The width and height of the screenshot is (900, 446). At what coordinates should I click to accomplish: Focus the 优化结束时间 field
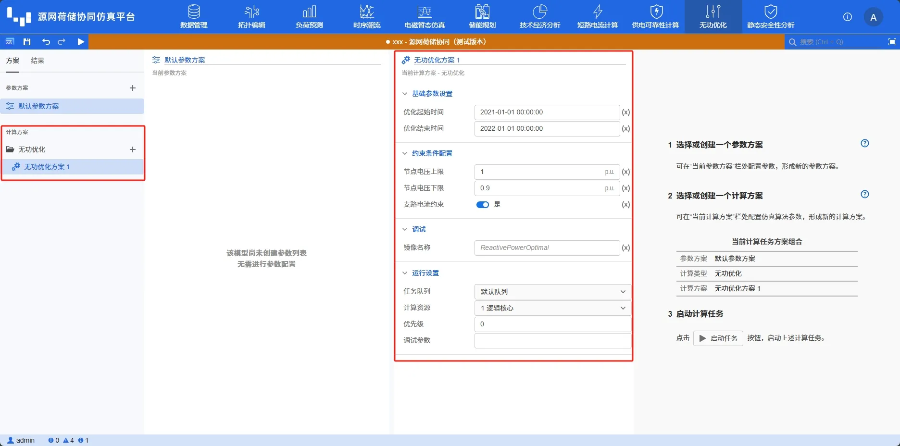point(547,129)
